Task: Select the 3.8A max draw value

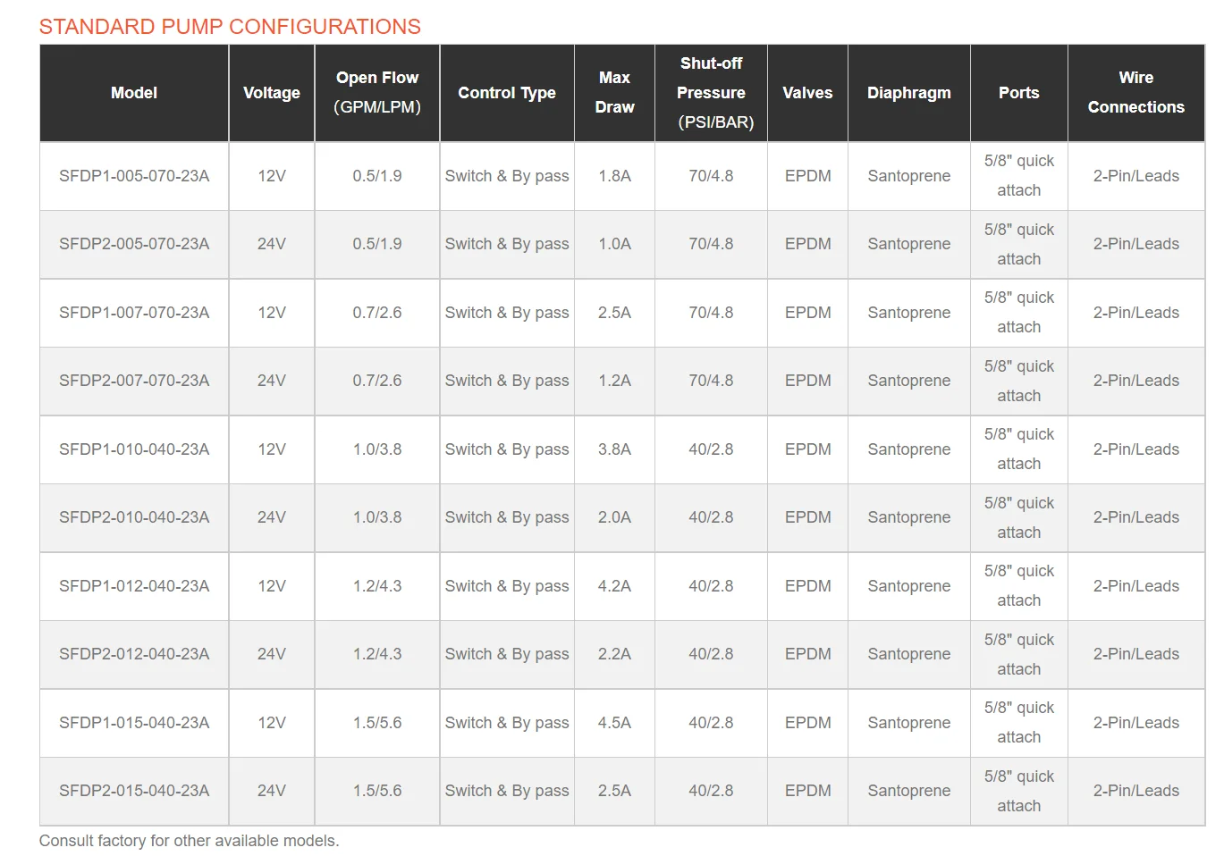Action: 615,449
